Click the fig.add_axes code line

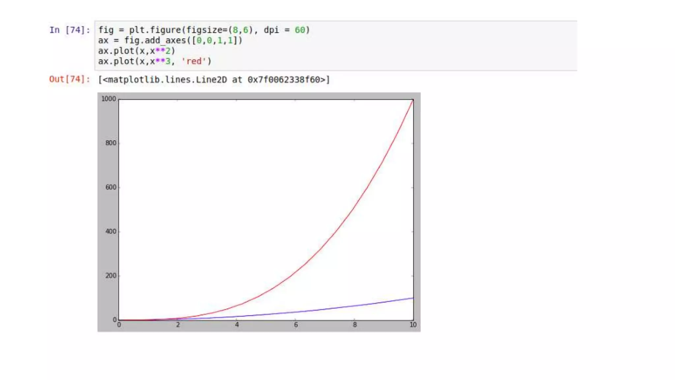[170, 41]
